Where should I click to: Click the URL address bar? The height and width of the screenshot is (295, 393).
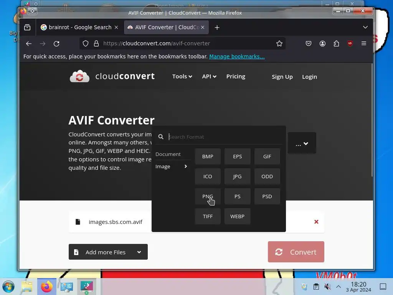(182, 44)
